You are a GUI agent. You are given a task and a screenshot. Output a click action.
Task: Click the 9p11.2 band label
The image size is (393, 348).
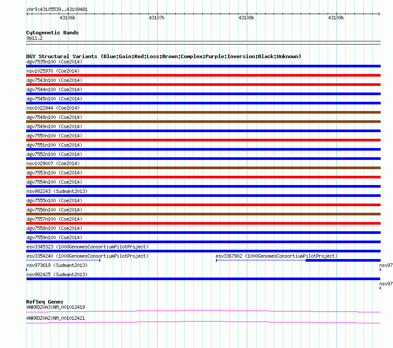click(x=34, y=38)
